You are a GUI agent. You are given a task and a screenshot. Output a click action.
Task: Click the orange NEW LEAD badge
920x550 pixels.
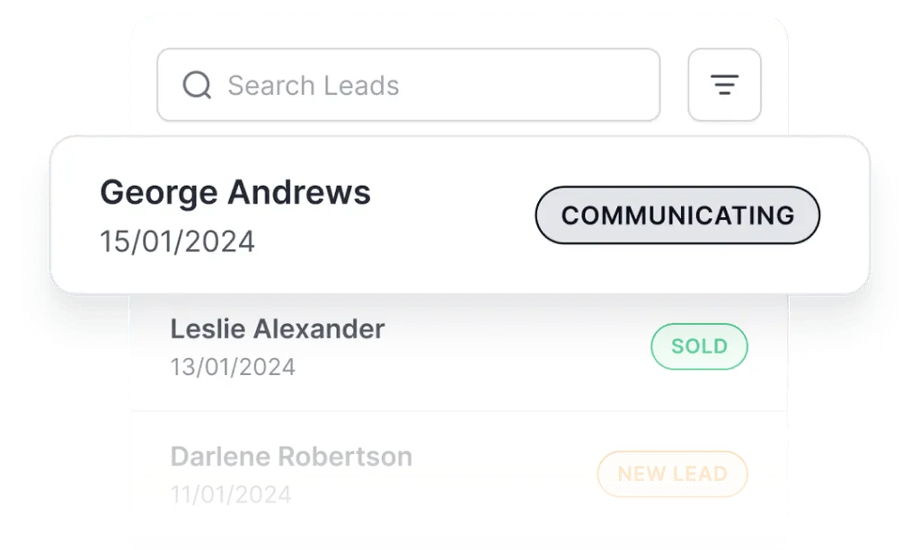click(x=672, y=474)
